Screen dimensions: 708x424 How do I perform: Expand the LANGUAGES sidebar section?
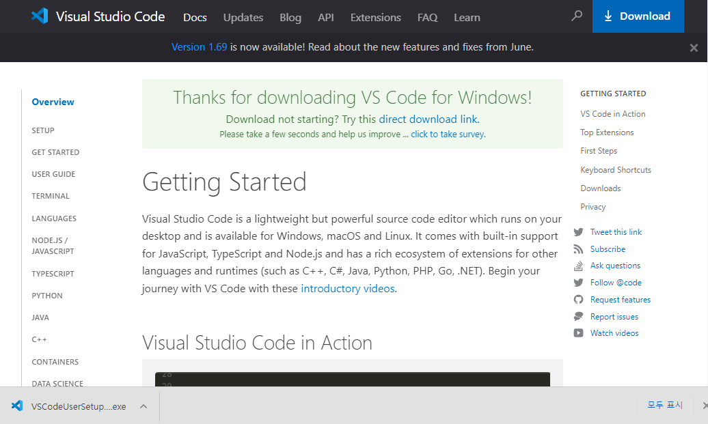pos(54,218)
